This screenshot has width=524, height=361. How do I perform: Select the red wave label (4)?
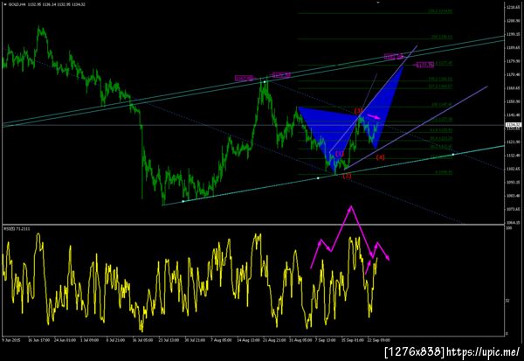380,157
